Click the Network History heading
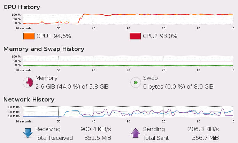Screen dimensions: 238x143 coord(29,99)
